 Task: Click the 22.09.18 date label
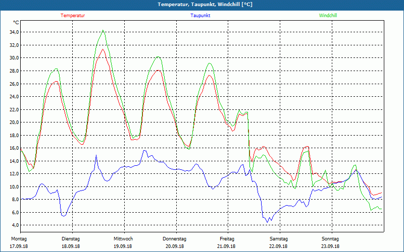click(x=278, y=246)
